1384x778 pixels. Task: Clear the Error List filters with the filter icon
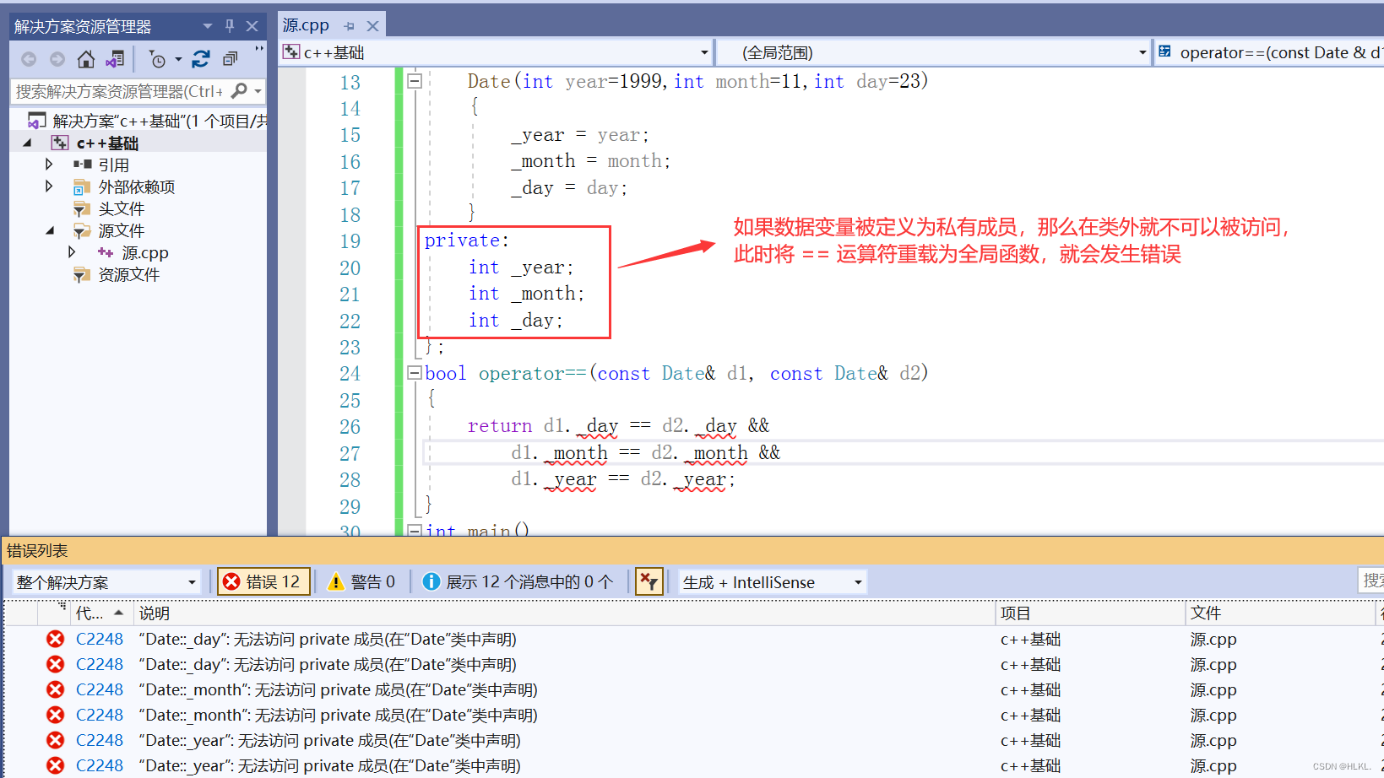tap(649, 581)
